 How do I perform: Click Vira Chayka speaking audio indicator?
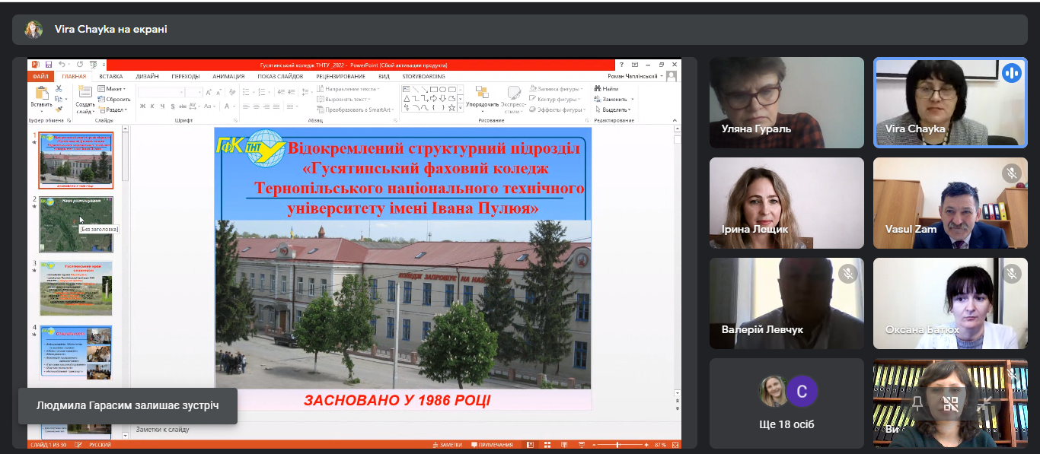pyautogui.click(x=1011, y=72)
